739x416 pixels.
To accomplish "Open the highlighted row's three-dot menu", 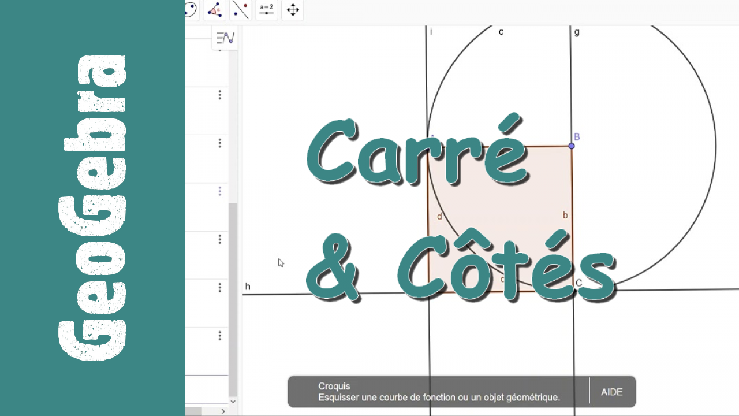I will (x=219, y=191).
